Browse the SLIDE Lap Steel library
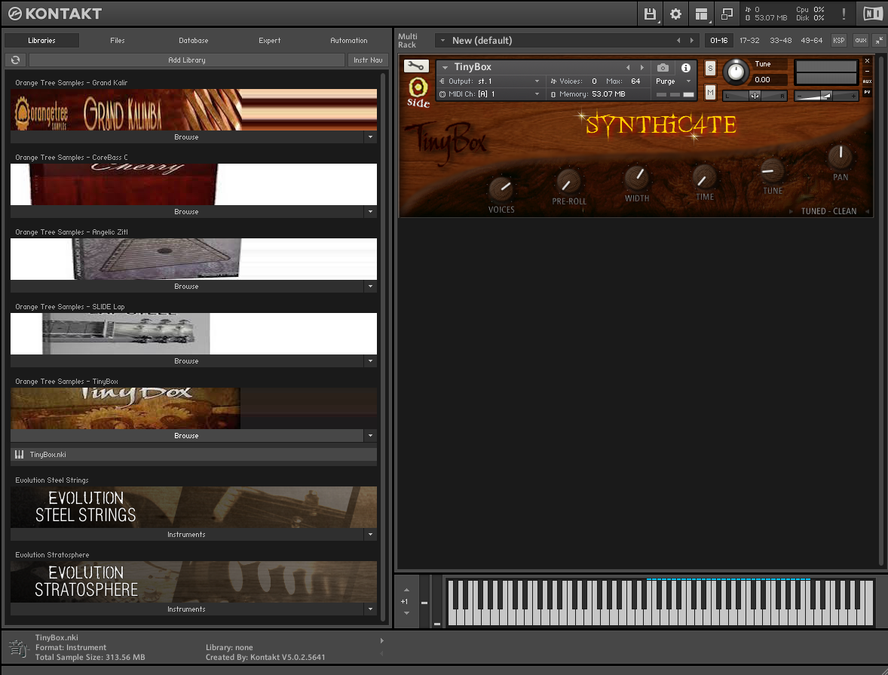 (187, 361)
